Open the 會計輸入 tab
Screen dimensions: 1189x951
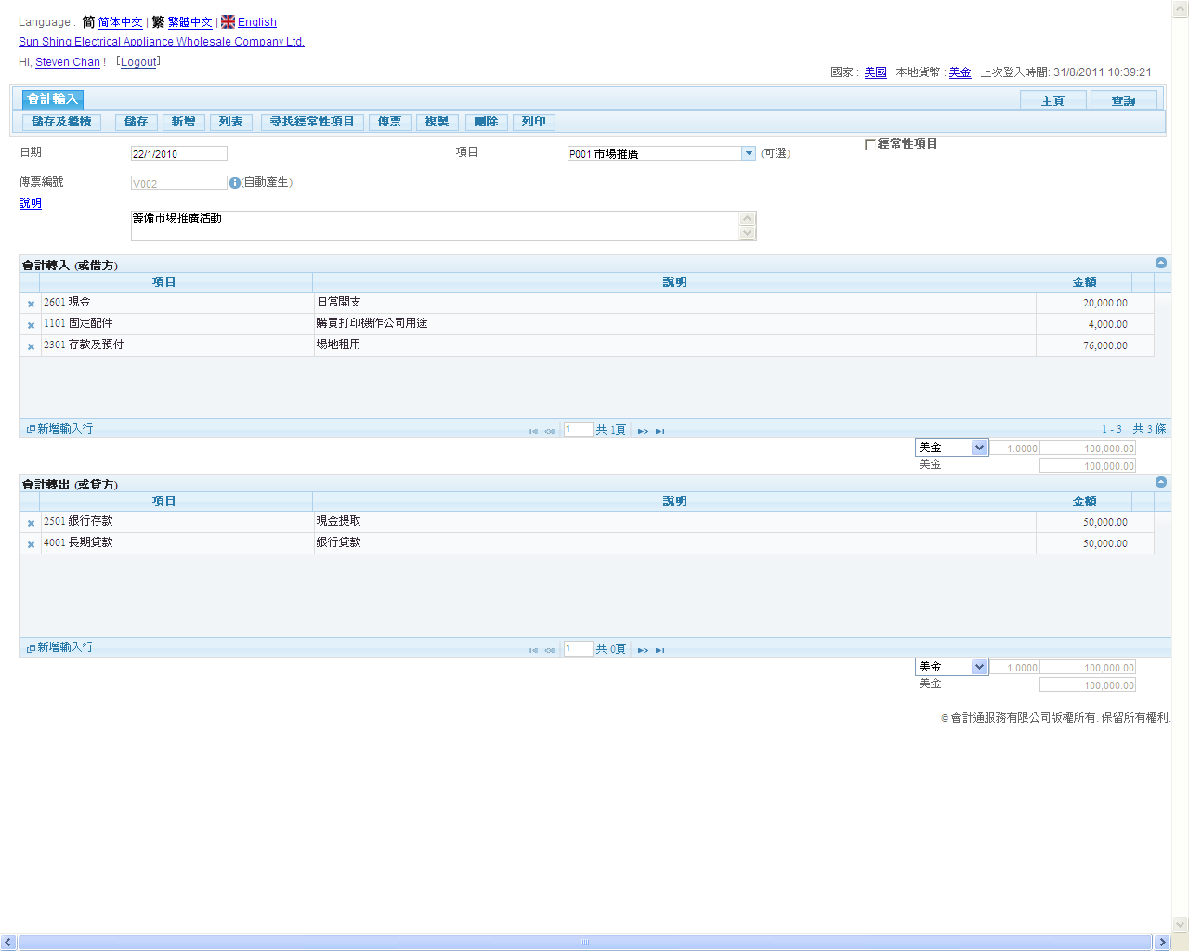[x=53, y=99]
